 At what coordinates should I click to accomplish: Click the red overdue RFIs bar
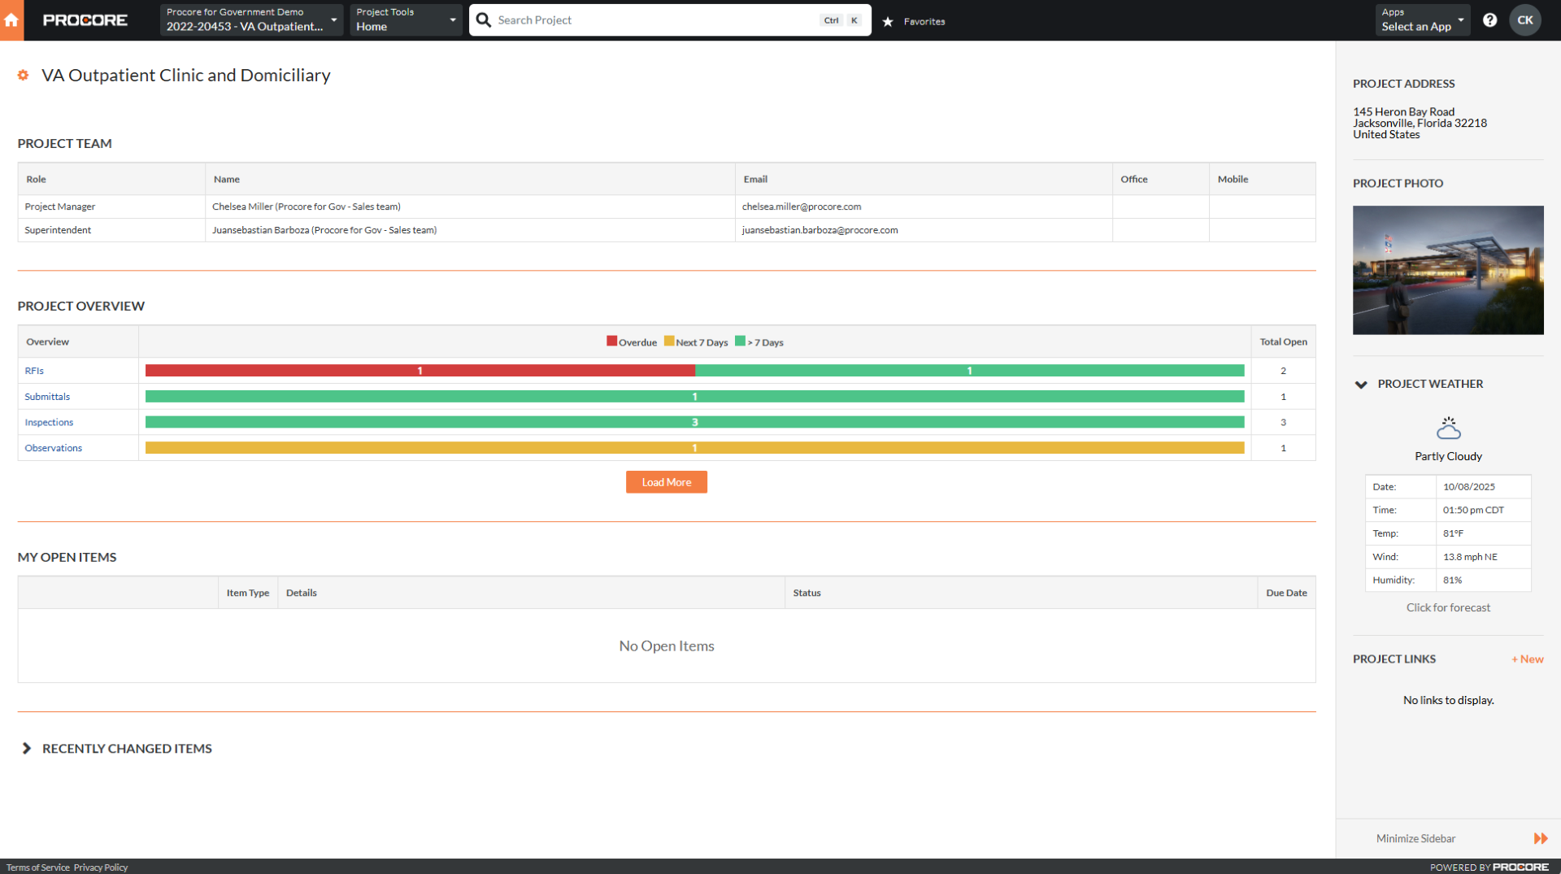420,370
